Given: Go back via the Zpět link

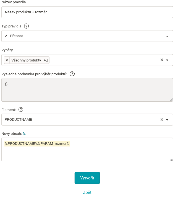Looking at the screenshot, I should 87,192.
